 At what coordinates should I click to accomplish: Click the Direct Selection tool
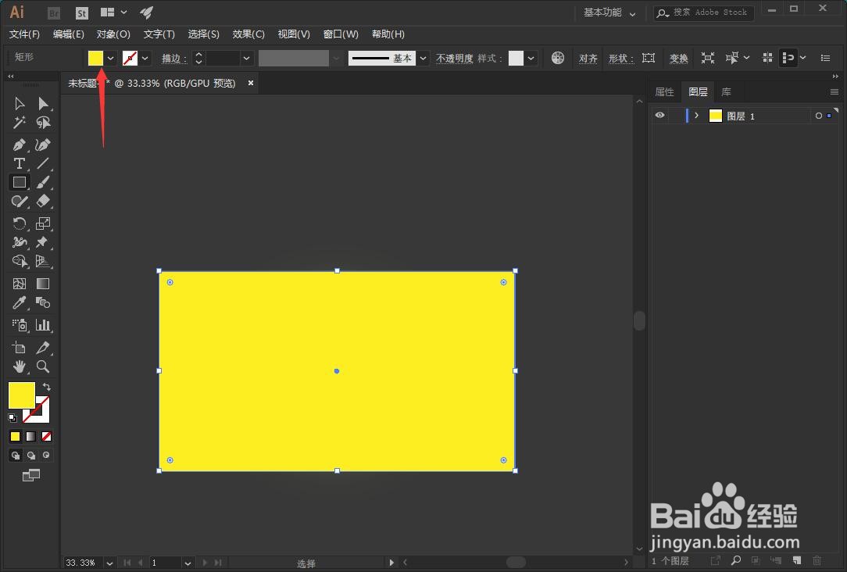(x=43, y=103)
